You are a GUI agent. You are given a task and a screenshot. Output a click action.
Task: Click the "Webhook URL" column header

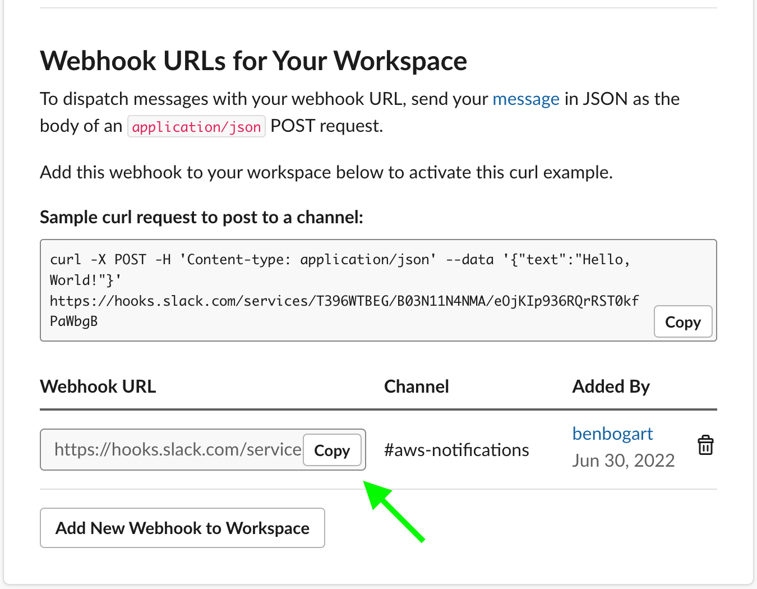(x=98, y=386)
